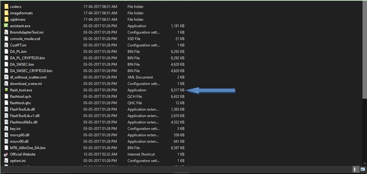Select the download_scene.ini name

pos(26,84)
